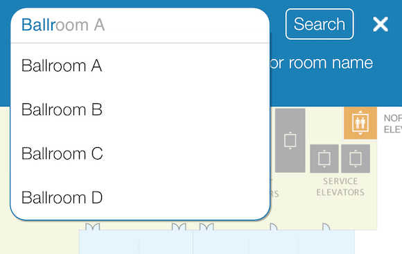Click the single-door icon below the service elevators

(326, 227)
